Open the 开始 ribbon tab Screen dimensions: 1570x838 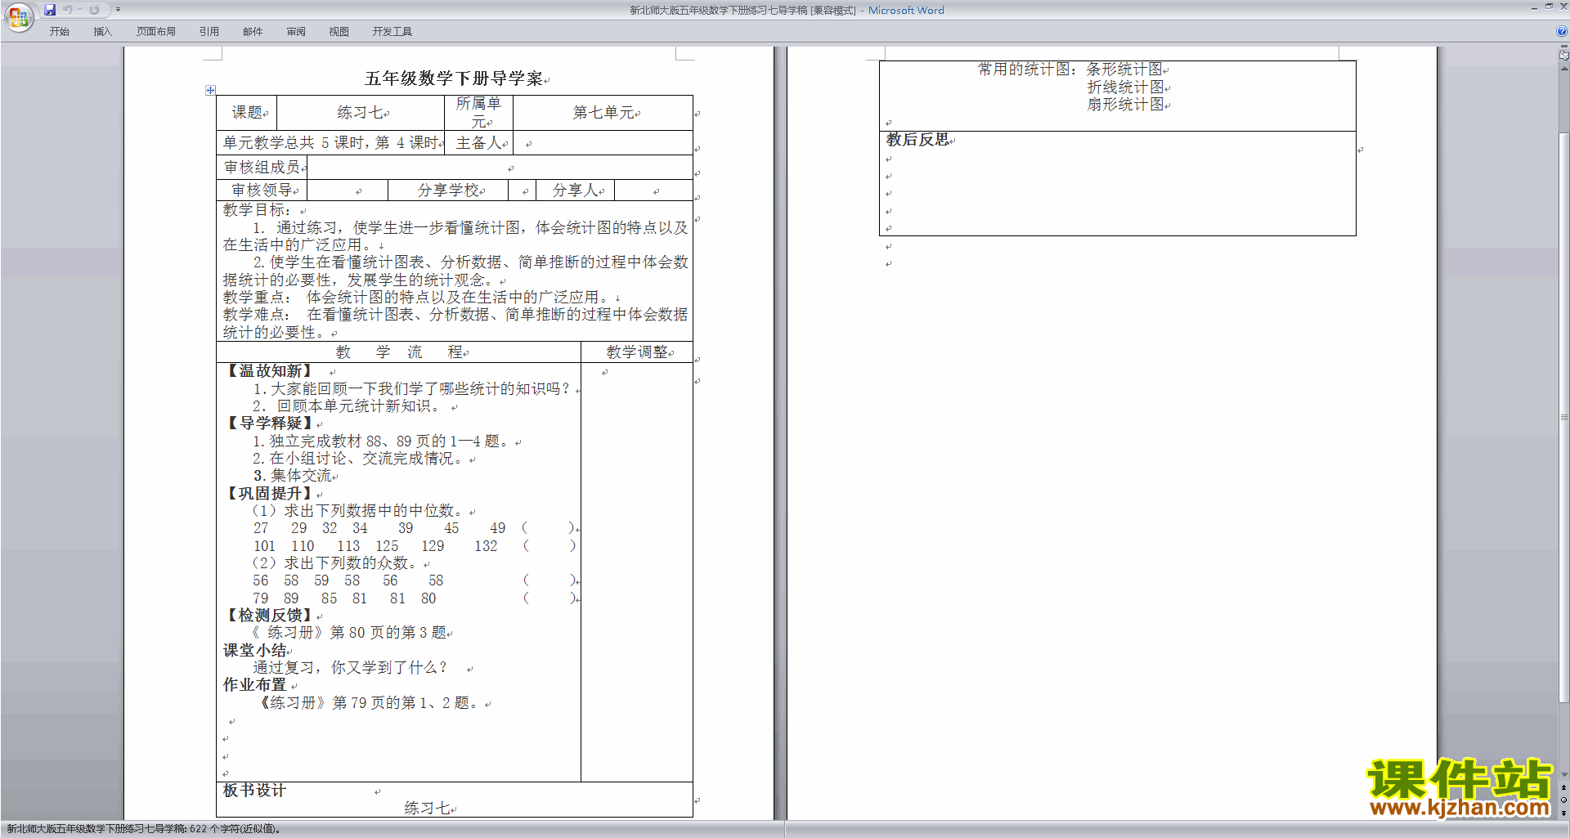pyautogui.click(x=59, y=32)
